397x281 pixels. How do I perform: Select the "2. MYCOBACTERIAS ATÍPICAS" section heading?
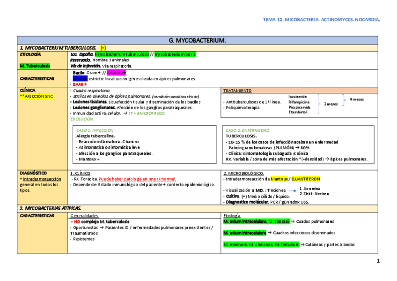[51, 208]
